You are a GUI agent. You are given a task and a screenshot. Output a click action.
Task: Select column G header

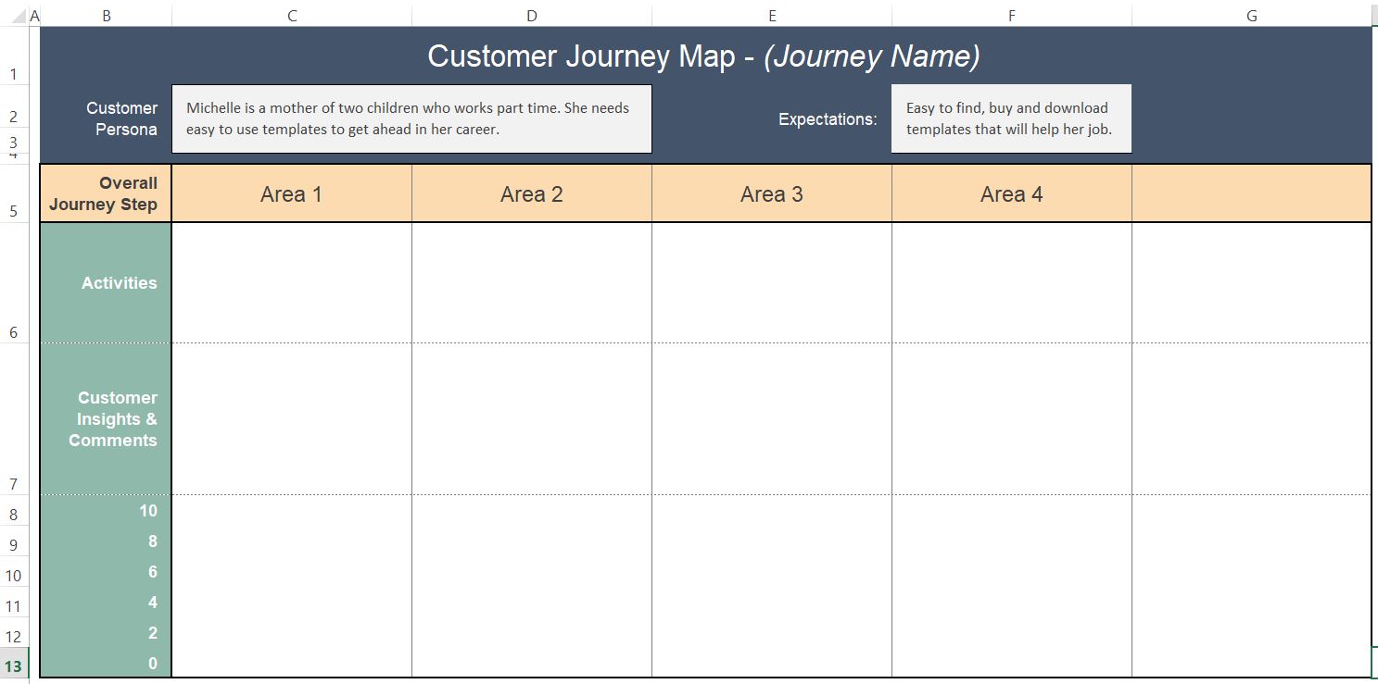pos(1251,16)
